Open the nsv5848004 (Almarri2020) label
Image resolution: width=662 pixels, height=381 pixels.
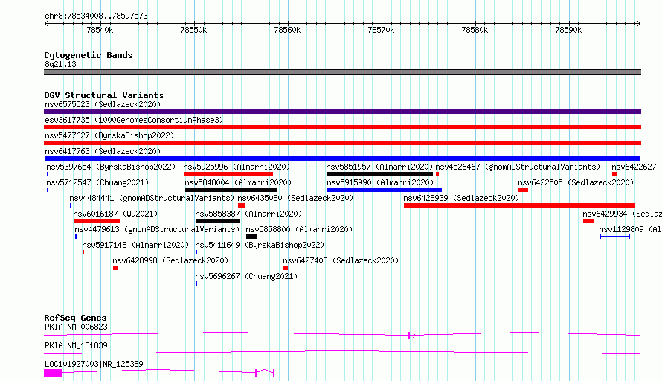(238, 182)
